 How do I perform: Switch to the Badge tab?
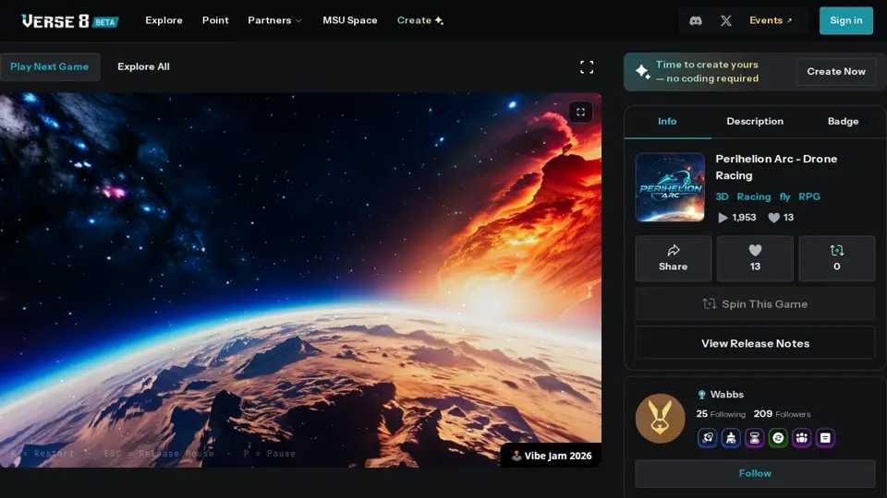pos(843,122)
